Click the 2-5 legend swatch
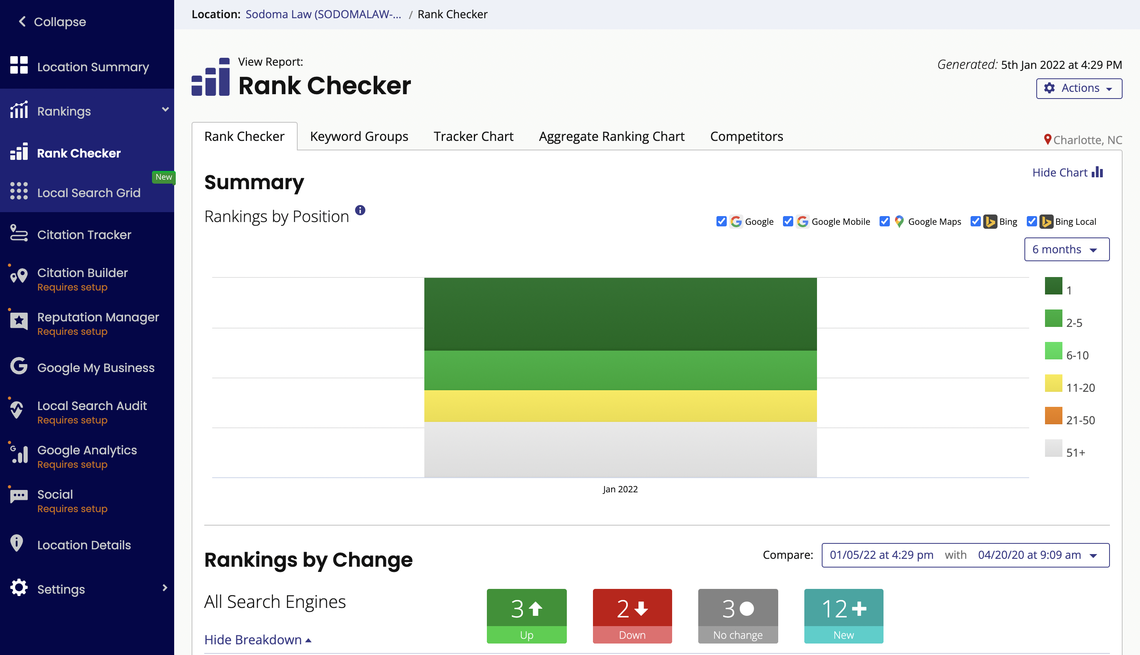Viewport: 1140px width, 655px height. [x=1053, y=319]
